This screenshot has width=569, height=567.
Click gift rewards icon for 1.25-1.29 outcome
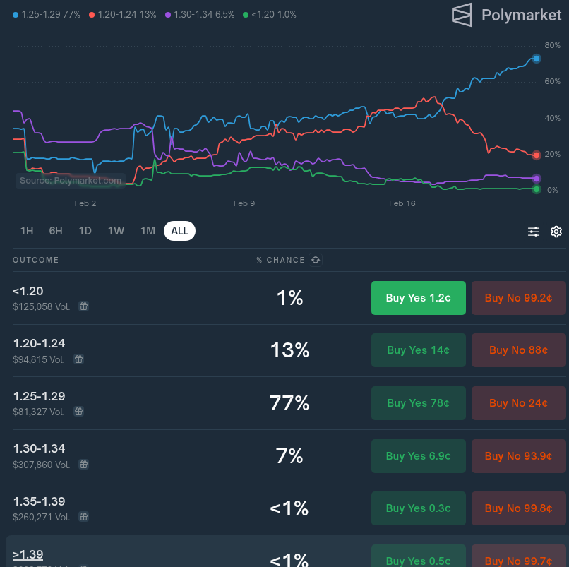[x=79, y=412]
